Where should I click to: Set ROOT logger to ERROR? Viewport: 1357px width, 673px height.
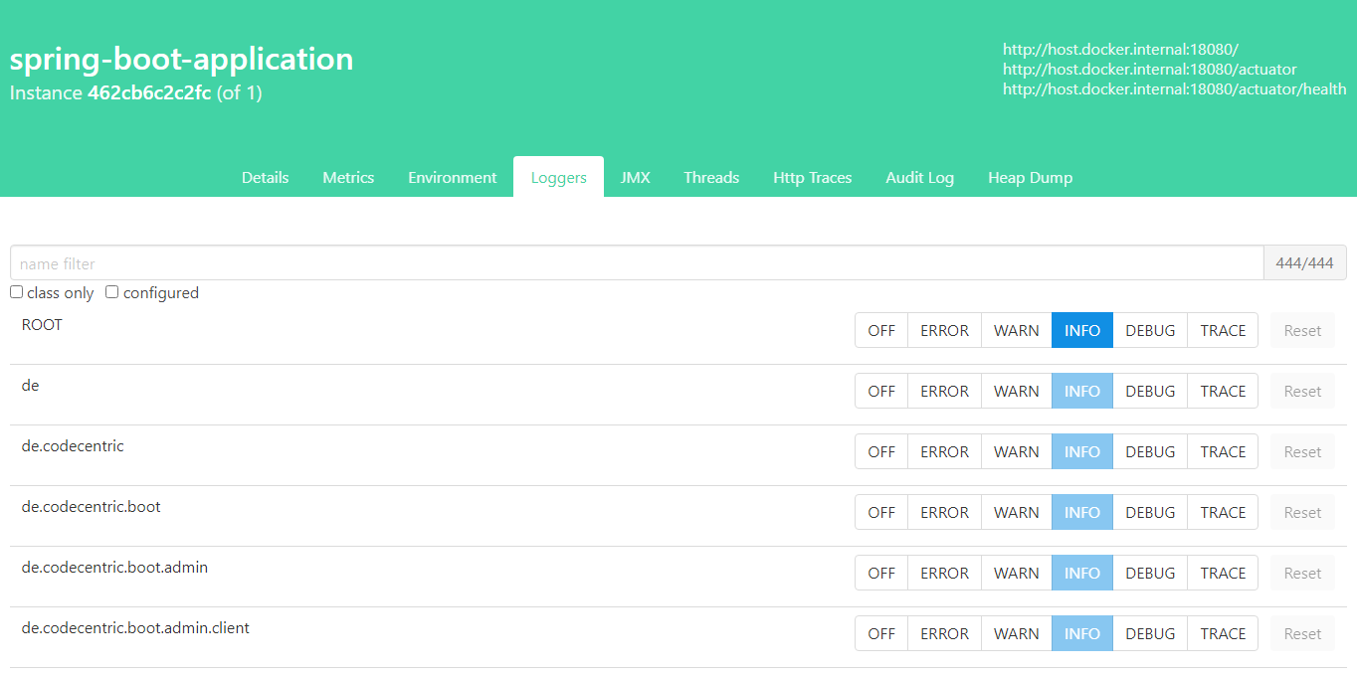(x=944, y=330)
